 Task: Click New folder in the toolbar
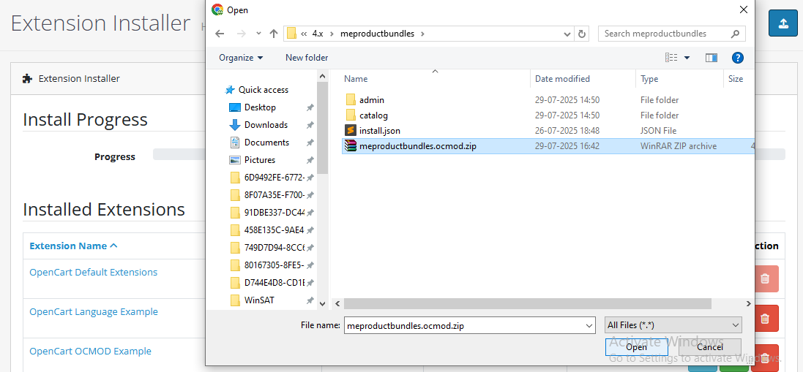click(307, 58)
